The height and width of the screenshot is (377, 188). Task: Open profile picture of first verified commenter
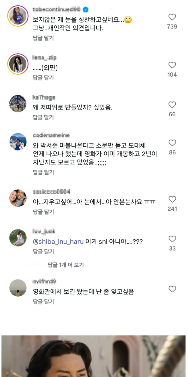[18, 16]
